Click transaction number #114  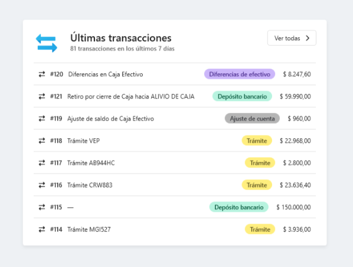coord(56,229)
